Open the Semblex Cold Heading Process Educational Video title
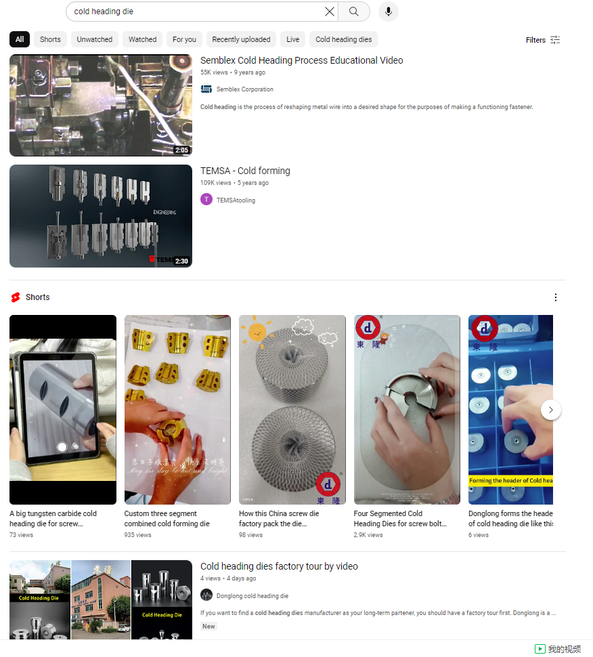593x657 pixels. click(301, 61)
